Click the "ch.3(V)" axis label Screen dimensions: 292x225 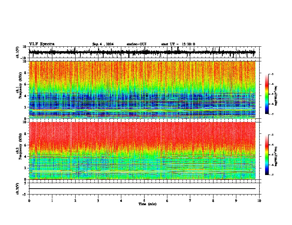(x=18, y=189)
